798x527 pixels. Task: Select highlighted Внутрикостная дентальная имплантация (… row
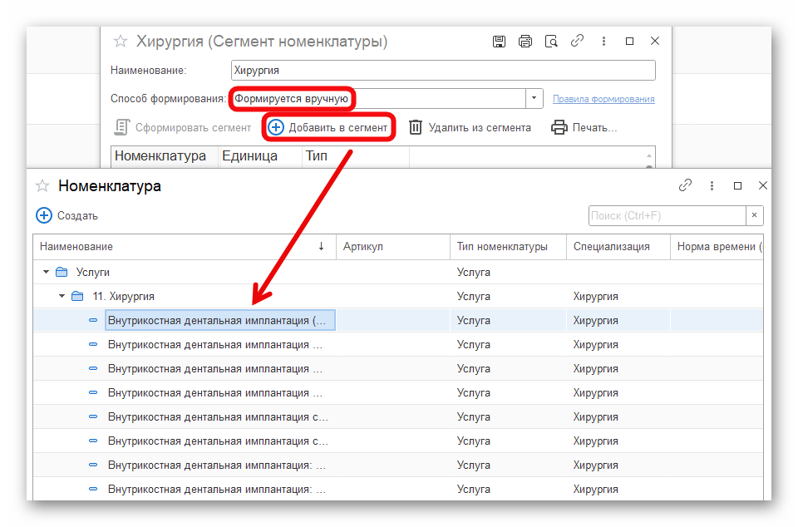pos(398,321)
